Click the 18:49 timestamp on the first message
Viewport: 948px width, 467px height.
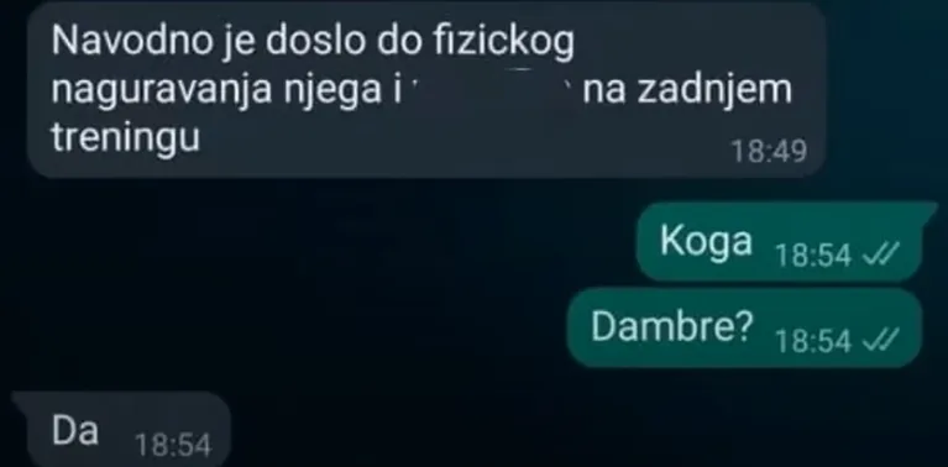(x=769, y=151)
